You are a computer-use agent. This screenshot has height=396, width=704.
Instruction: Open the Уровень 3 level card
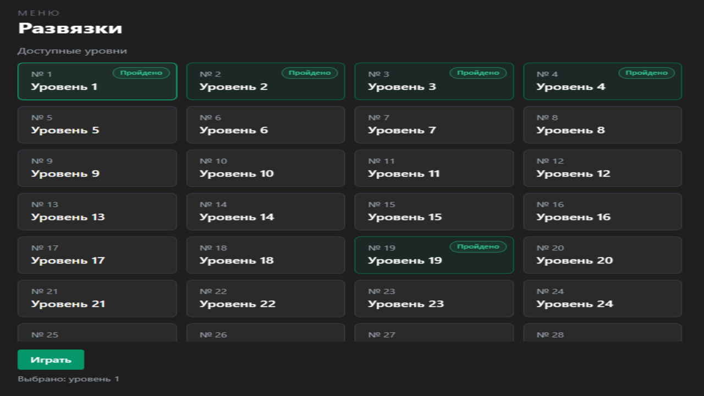[434, 81]
